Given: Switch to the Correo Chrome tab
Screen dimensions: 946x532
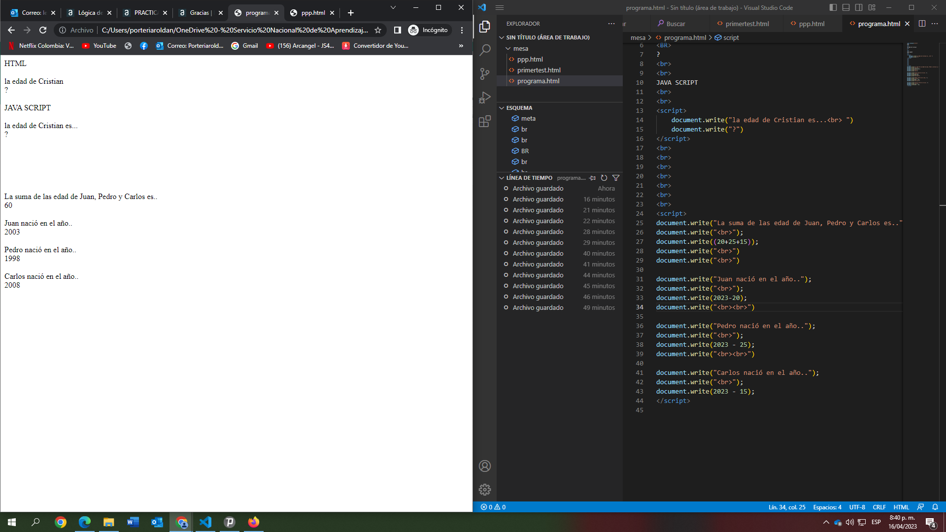Looking at the screenshot, I should [x=33, y=13].
